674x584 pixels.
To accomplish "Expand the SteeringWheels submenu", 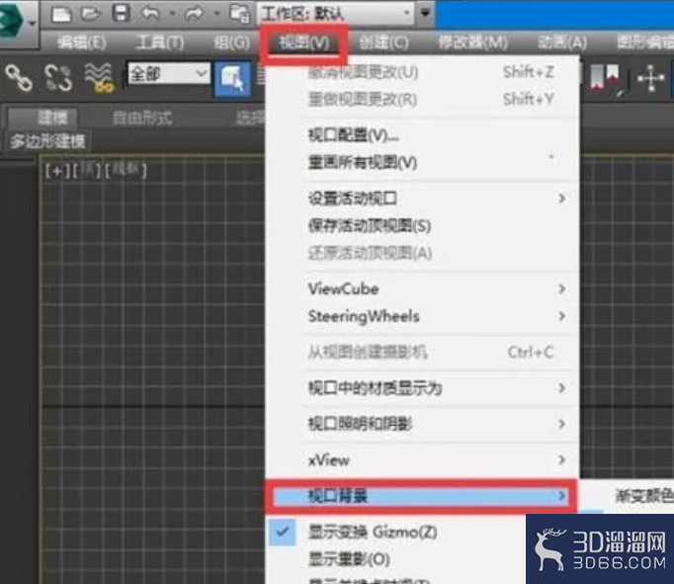I will coord(422,316).
